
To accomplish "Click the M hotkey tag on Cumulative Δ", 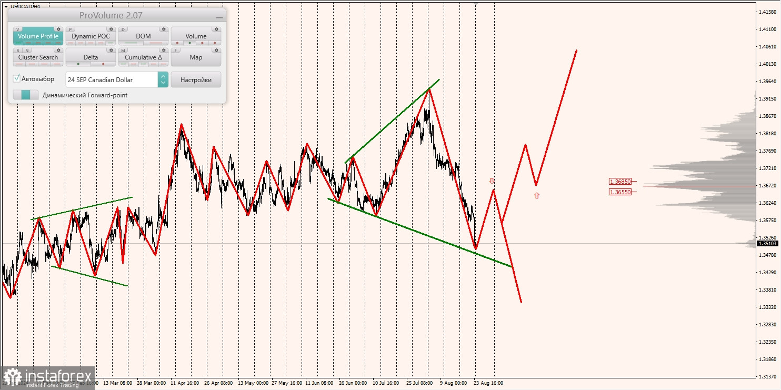I will pyautogui.click(x=123, y=51).
